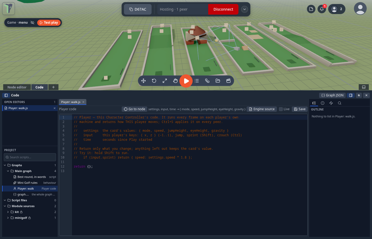Viewport: 372px width, 239px height.
Task: Open the problems exclamation icon tab
Action: point(323,103)
